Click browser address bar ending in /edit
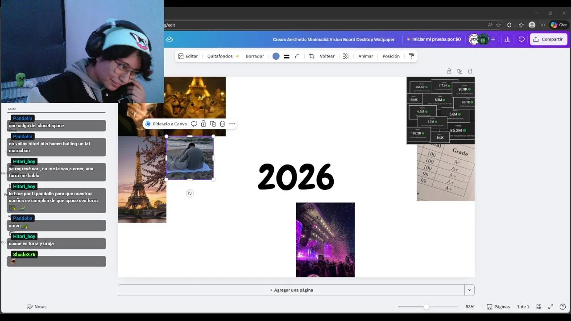 click(x=325, y=25)
